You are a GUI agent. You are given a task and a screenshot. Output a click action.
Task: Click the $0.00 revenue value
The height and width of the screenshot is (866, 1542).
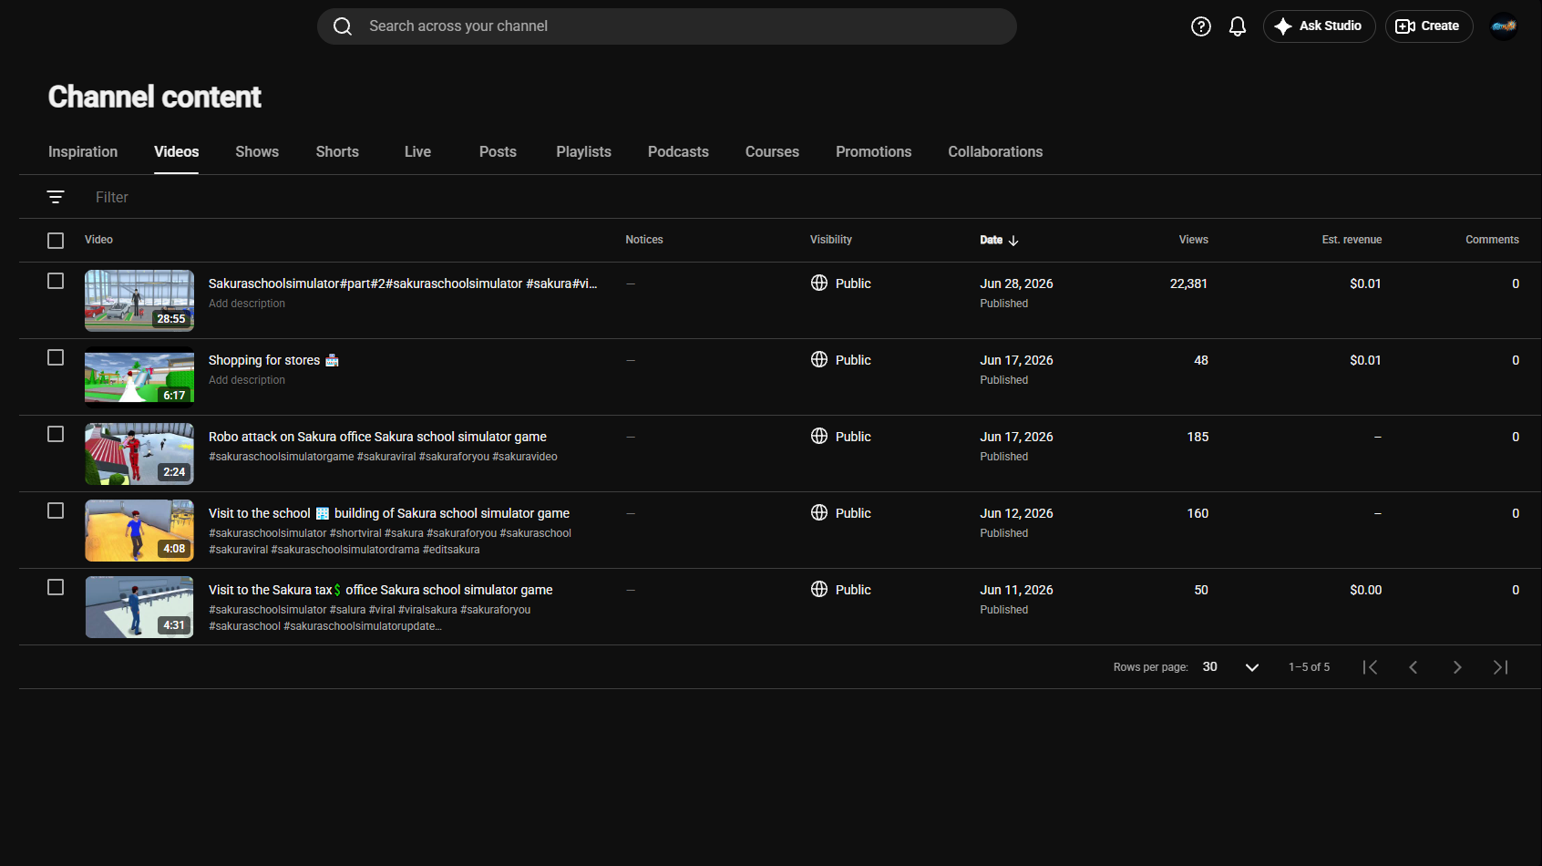(x=1365, y=590)
